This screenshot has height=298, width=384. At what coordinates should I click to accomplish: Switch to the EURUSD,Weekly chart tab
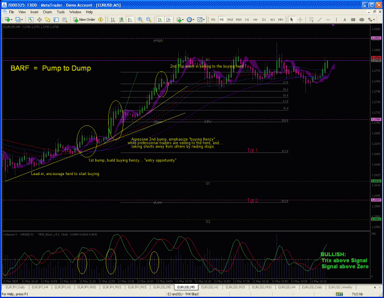pyautogui.click(x=340, y=287)
